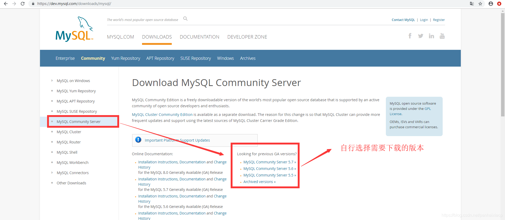Click the Contact MySQL link
Viewport: 505px width, 220px height.
[403, 20]
